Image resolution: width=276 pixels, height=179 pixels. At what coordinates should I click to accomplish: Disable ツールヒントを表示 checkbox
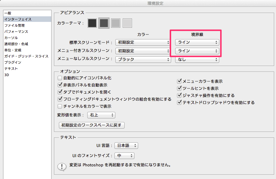click(179, 88)
